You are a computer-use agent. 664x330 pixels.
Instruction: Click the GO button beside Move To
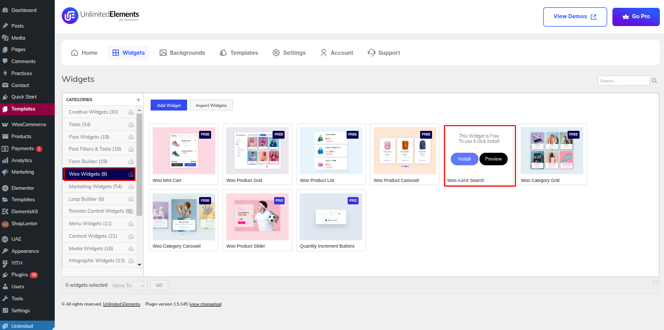[x=159, y=286]
